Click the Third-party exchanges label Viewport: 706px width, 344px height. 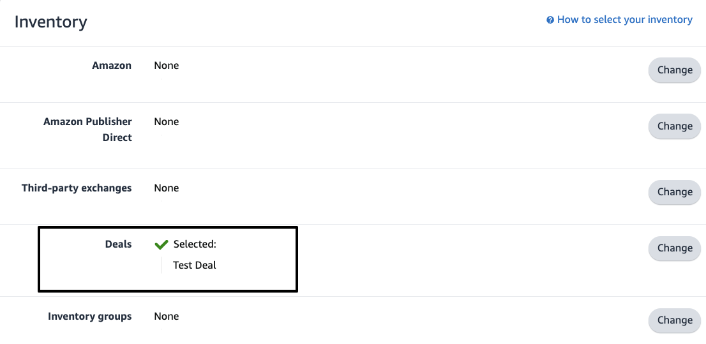pyautogui.click(x=77, y=188)
